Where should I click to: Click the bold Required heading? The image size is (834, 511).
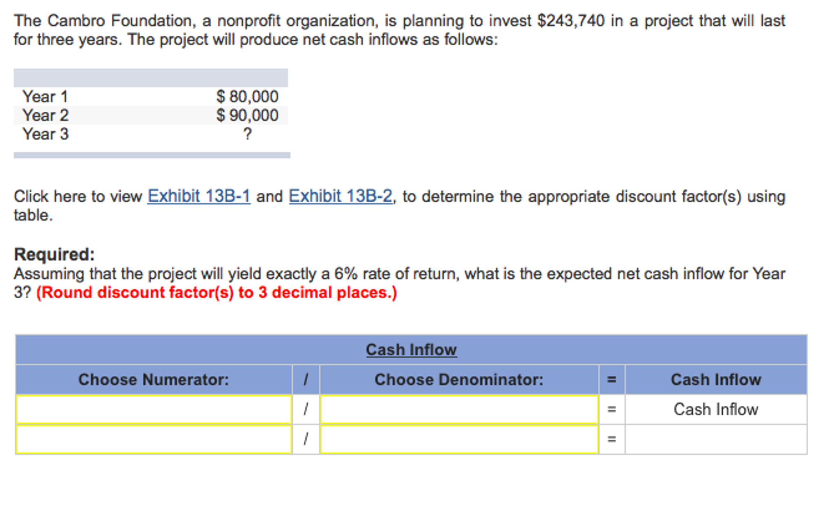54,254
